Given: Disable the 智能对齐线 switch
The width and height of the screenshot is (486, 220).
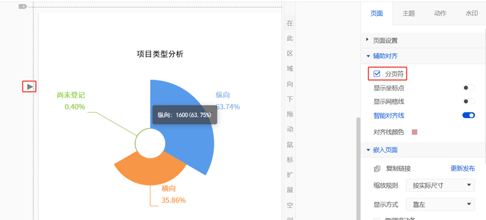Looking at the screenshot, I should click(468, 115).
